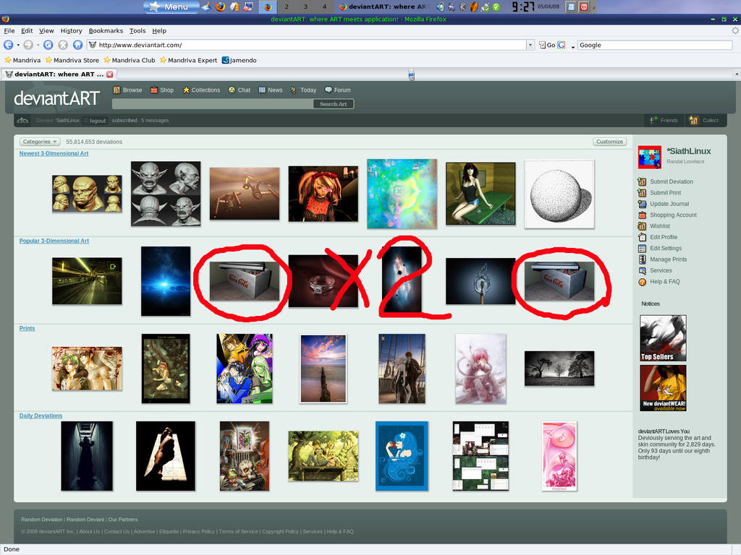Viewport: 741px width, 555px height.
Task: Launch Firefox from the top panel
Action: [220, 7]
